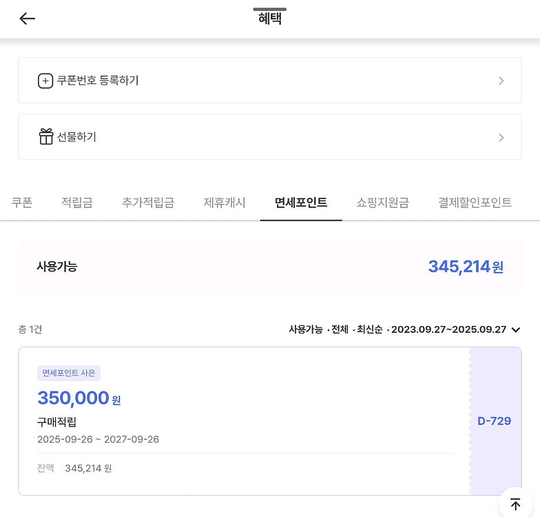Select the 면세포인트 tab

[301, 203]
